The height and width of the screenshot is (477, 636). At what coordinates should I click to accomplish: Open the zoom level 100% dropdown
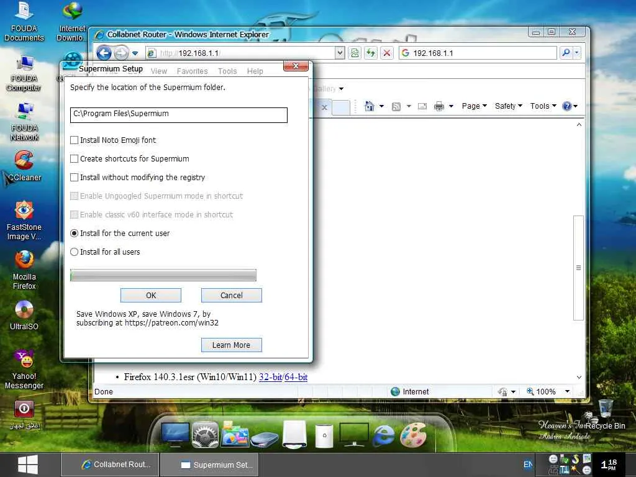(568, 391)
